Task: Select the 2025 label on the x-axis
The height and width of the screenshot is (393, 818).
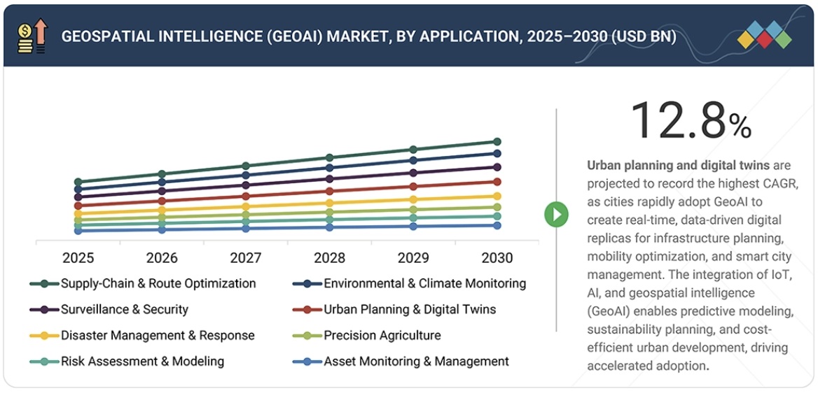Action: pos(78,258)
